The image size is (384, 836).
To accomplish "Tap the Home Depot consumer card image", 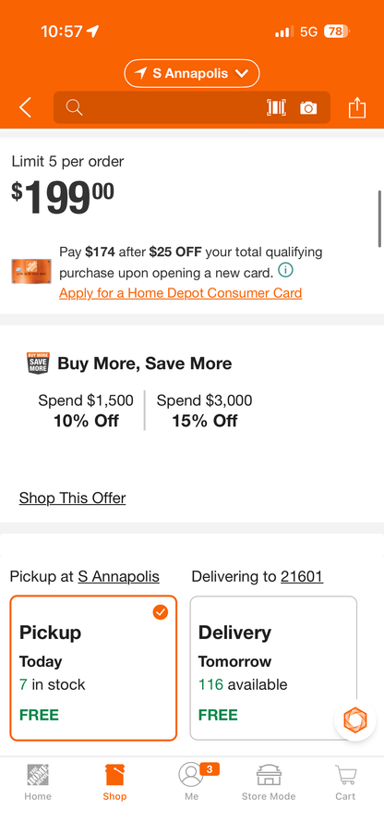I will tap(31, 271).
